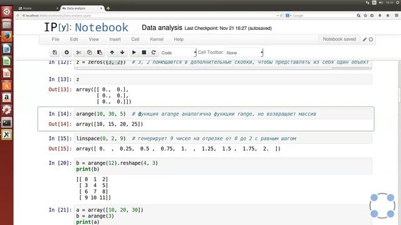The image size is (401, 225).
Task: Open the Files manager in the launcher
Action: pos(7,24)
